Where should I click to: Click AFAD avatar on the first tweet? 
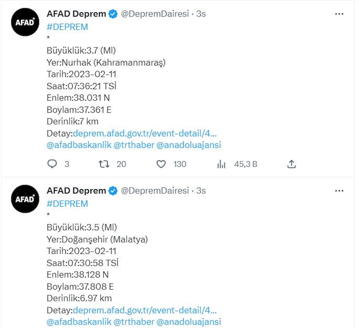tap(25, 22)
